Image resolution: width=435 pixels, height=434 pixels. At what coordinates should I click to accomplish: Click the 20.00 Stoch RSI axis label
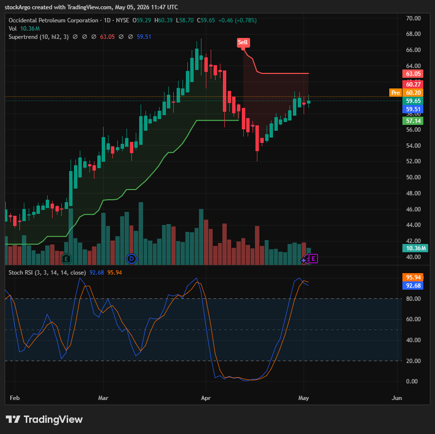(x=414, y=361)
